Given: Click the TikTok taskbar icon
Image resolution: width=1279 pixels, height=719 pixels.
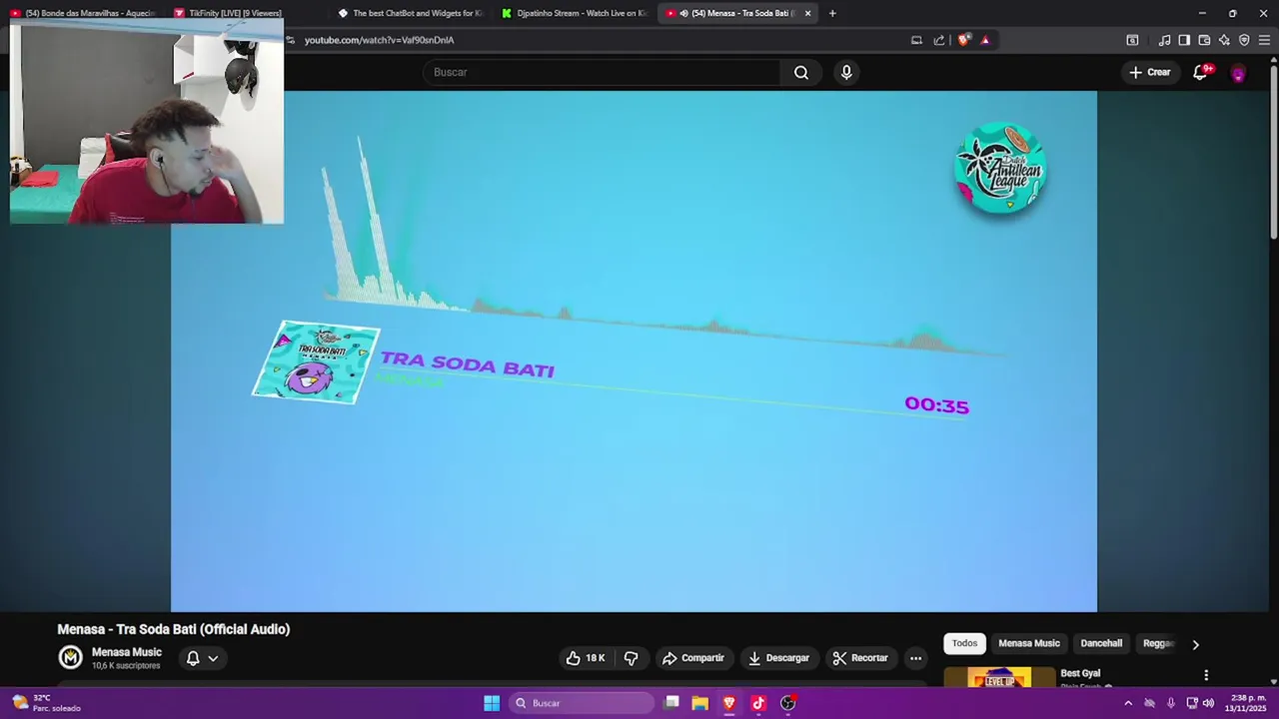Looking at the screenshot, I should pyautogui.click(x=758, y=703).
